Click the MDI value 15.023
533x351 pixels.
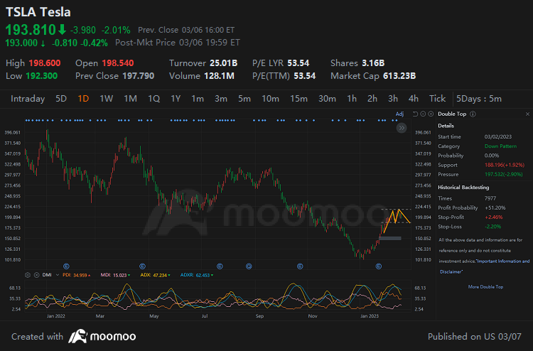point(119,275)
